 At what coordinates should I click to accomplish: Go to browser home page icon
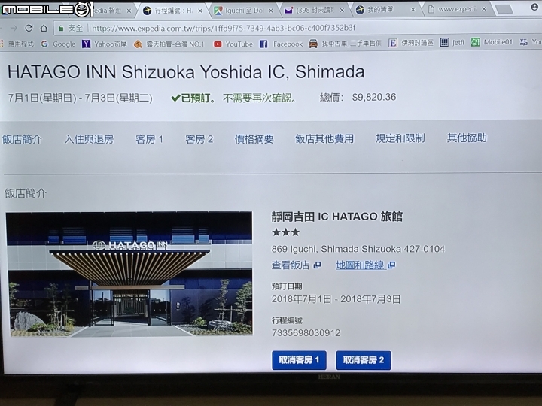pyautogui.click(x=44, y=28)
